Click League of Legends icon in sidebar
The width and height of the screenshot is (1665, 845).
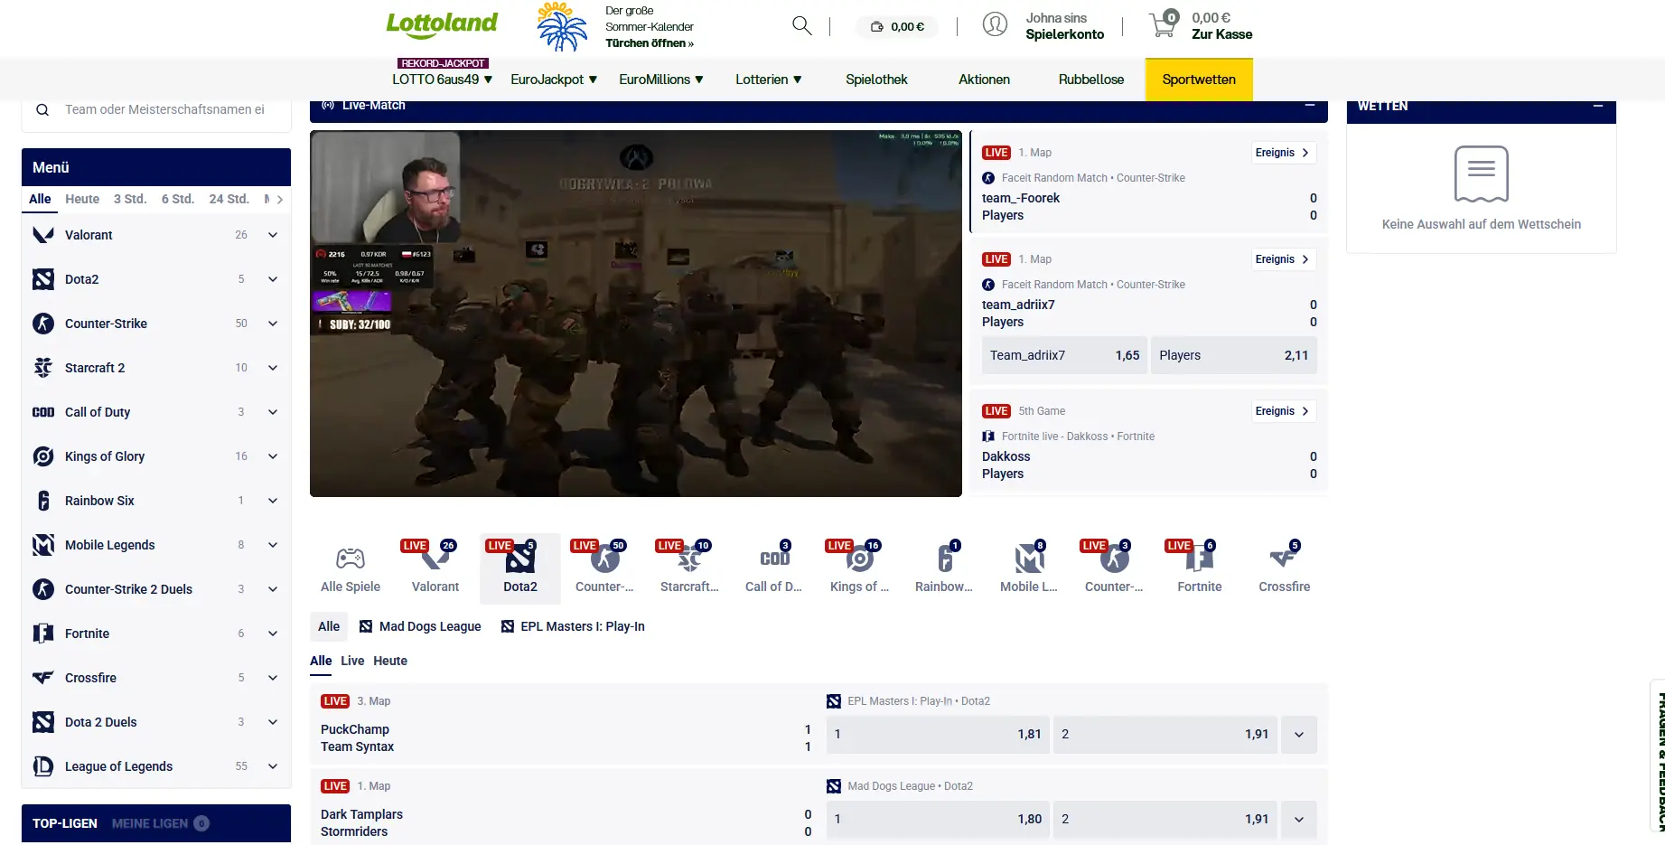(x=43, y=766)
